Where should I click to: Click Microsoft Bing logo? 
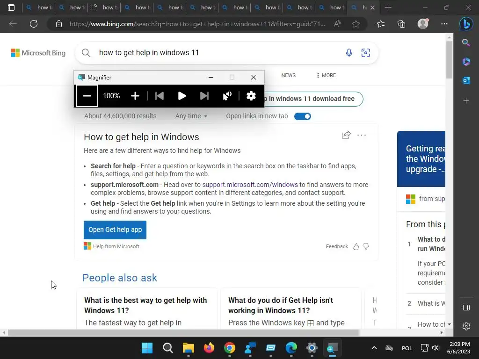[38, 53]
